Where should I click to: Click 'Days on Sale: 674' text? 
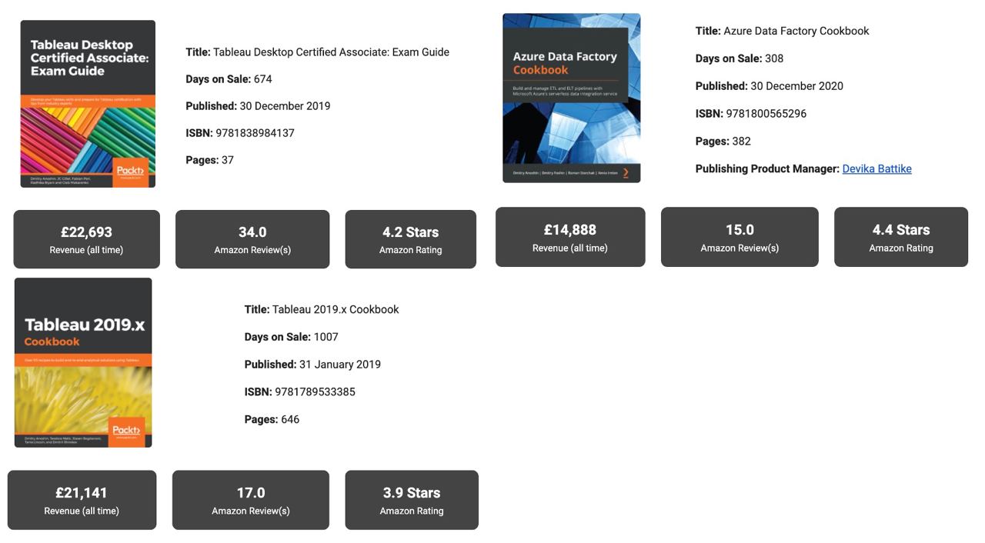[x=229, y=79]
